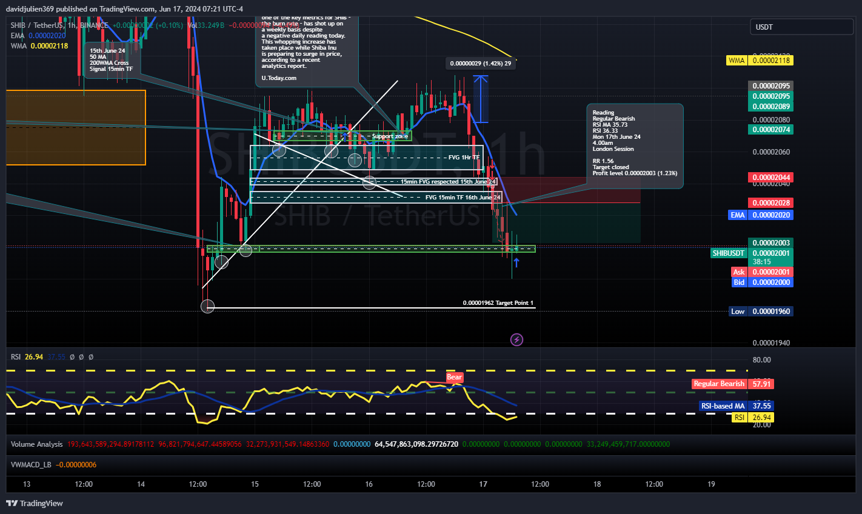
Task: Select the 200WMA Cross Signal annotation
Action: pos(112,60)
